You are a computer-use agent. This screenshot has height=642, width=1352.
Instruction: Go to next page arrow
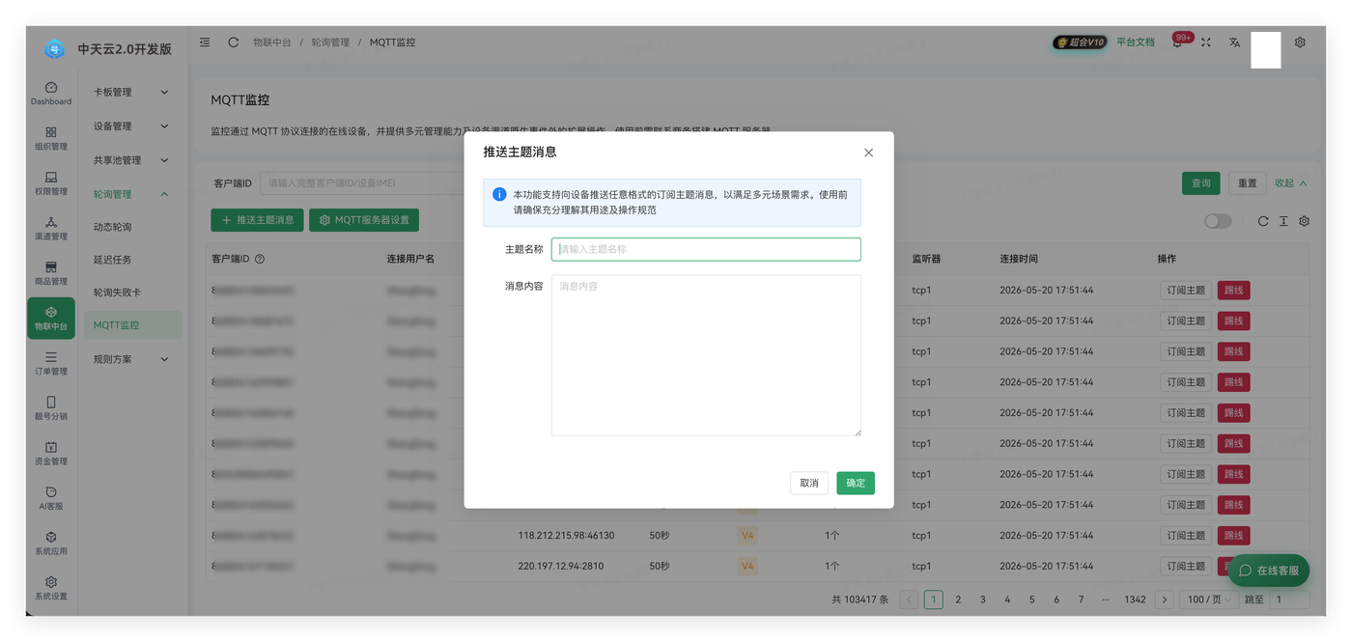(1164, 600)
